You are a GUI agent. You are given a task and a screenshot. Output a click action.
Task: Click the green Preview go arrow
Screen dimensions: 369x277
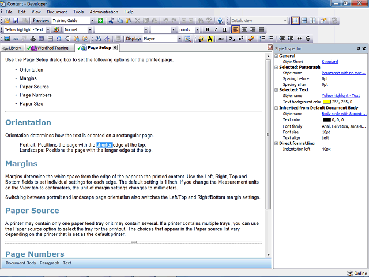(x=100, y=21)
